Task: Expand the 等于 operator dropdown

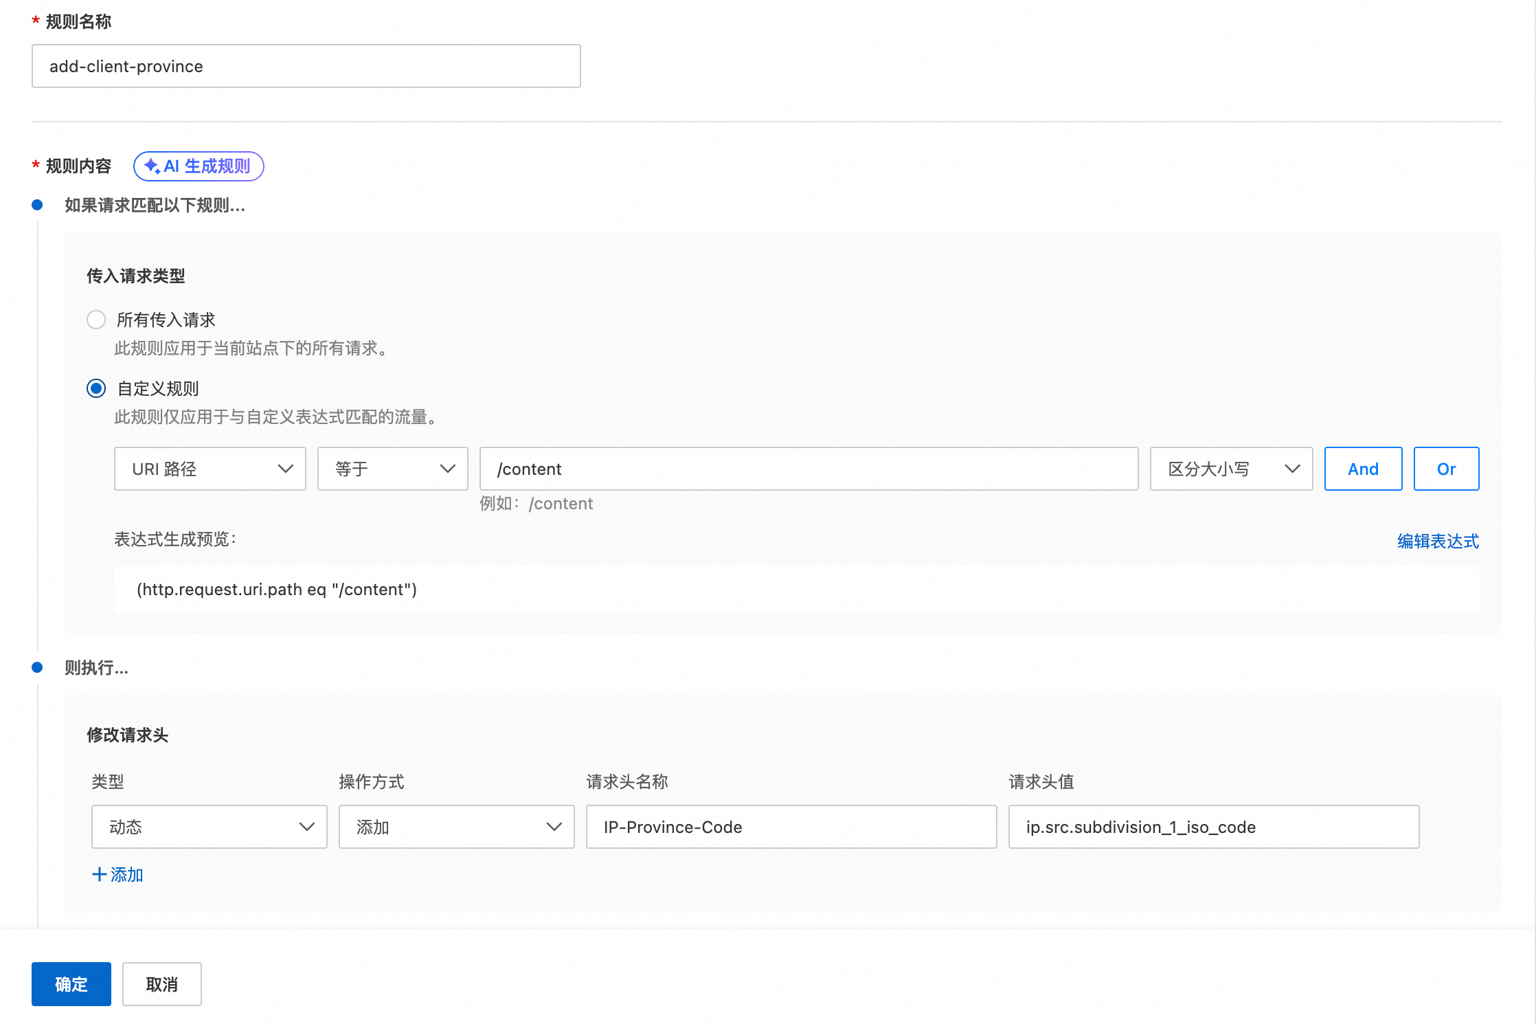Action: tap(392, 469)
